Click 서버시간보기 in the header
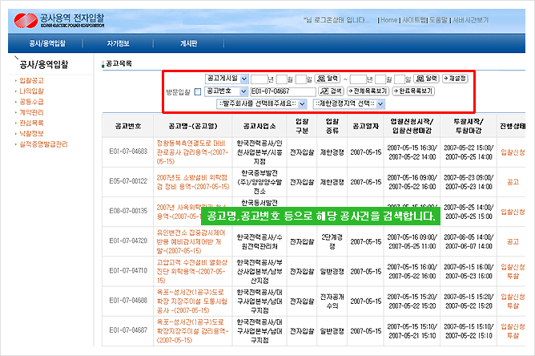 pyautogui.click(x=470, y=20)
